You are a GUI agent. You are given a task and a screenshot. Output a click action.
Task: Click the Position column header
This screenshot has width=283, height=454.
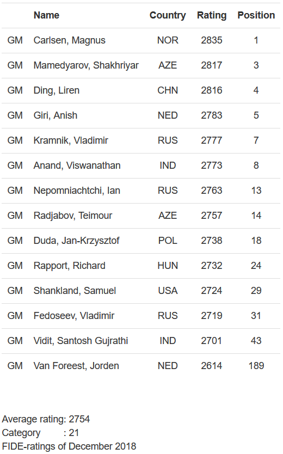click(256, 15)
